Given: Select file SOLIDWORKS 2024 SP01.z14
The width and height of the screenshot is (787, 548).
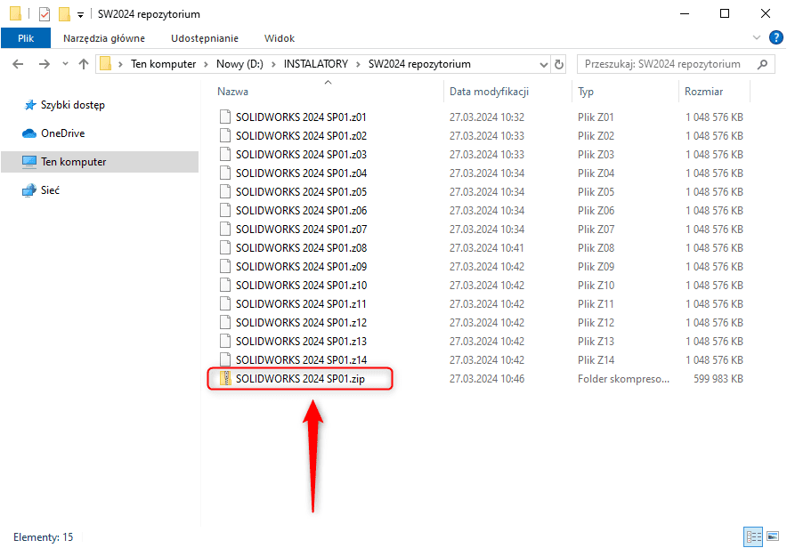Looking at the screenshot, I should coord(301,360).
